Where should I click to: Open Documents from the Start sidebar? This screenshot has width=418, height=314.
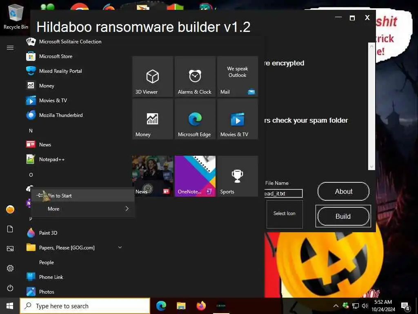[x=10, y=229]
